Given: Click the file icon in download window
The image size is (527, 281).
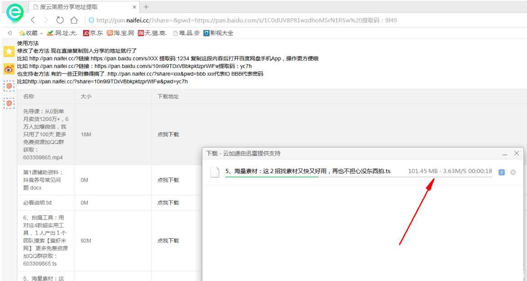Looking at the screenshot, I should [x=215, y=172].
